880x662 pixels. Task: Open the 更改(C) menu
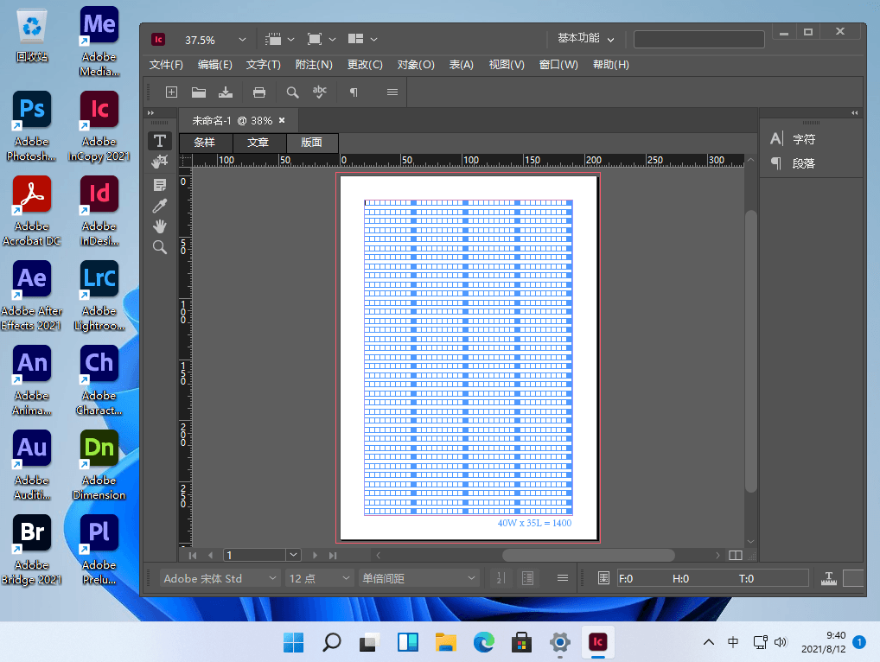point(365,65)
